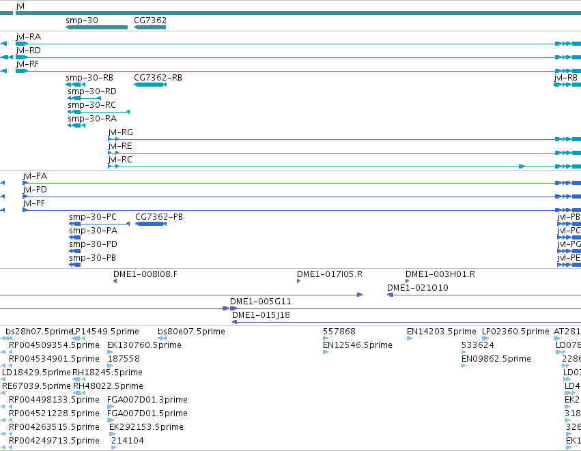Click the smp-30-PA protein label
The height and width of the screenshot is (451, 581).
pos(94,231)
